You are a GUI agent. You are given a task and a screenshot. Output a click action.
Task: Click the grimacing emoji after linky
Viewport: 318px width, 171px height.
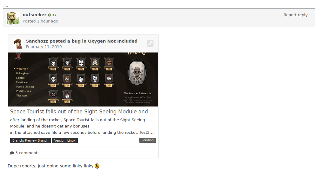(97, 166)
